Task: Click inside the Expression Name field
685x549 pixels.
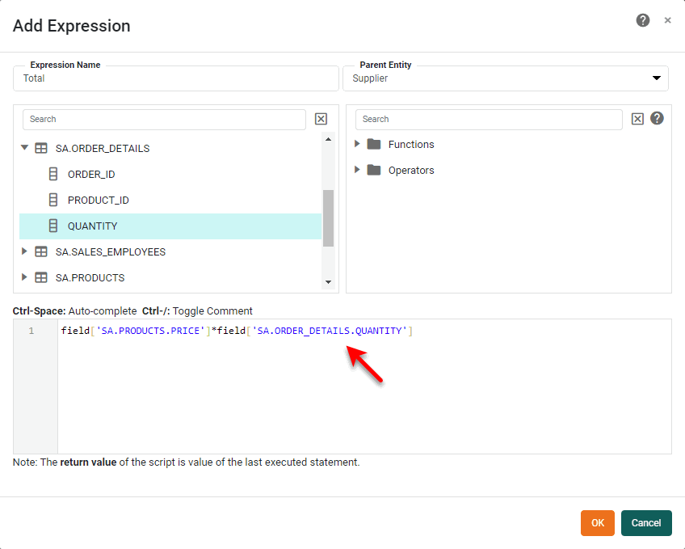Action: pos(162,78)
